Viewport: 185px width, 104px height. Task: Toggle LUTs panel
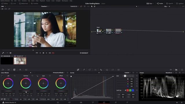(x=14, y=3)
